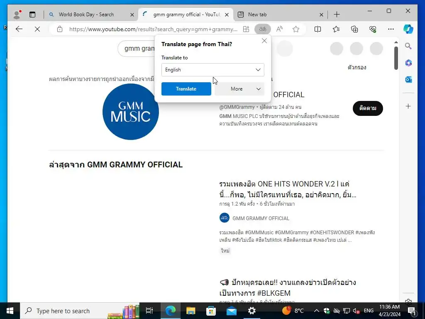Viewport: 425px width, 319px height.
Task: View site information lock icon
Action: [x=60, y=29]
